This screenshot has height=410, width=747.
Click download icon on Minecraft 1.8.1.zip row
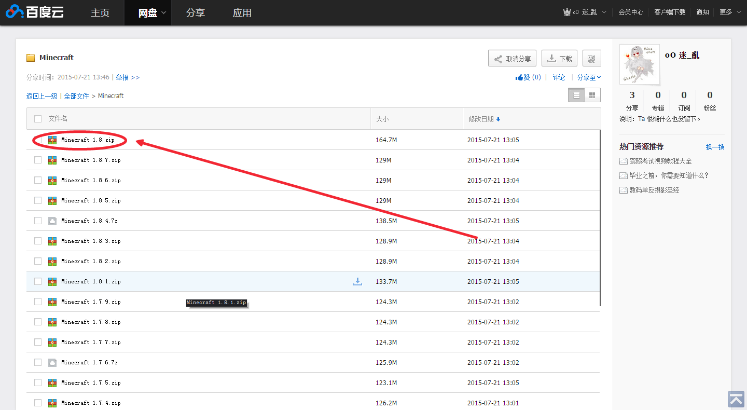coord(357,281)
